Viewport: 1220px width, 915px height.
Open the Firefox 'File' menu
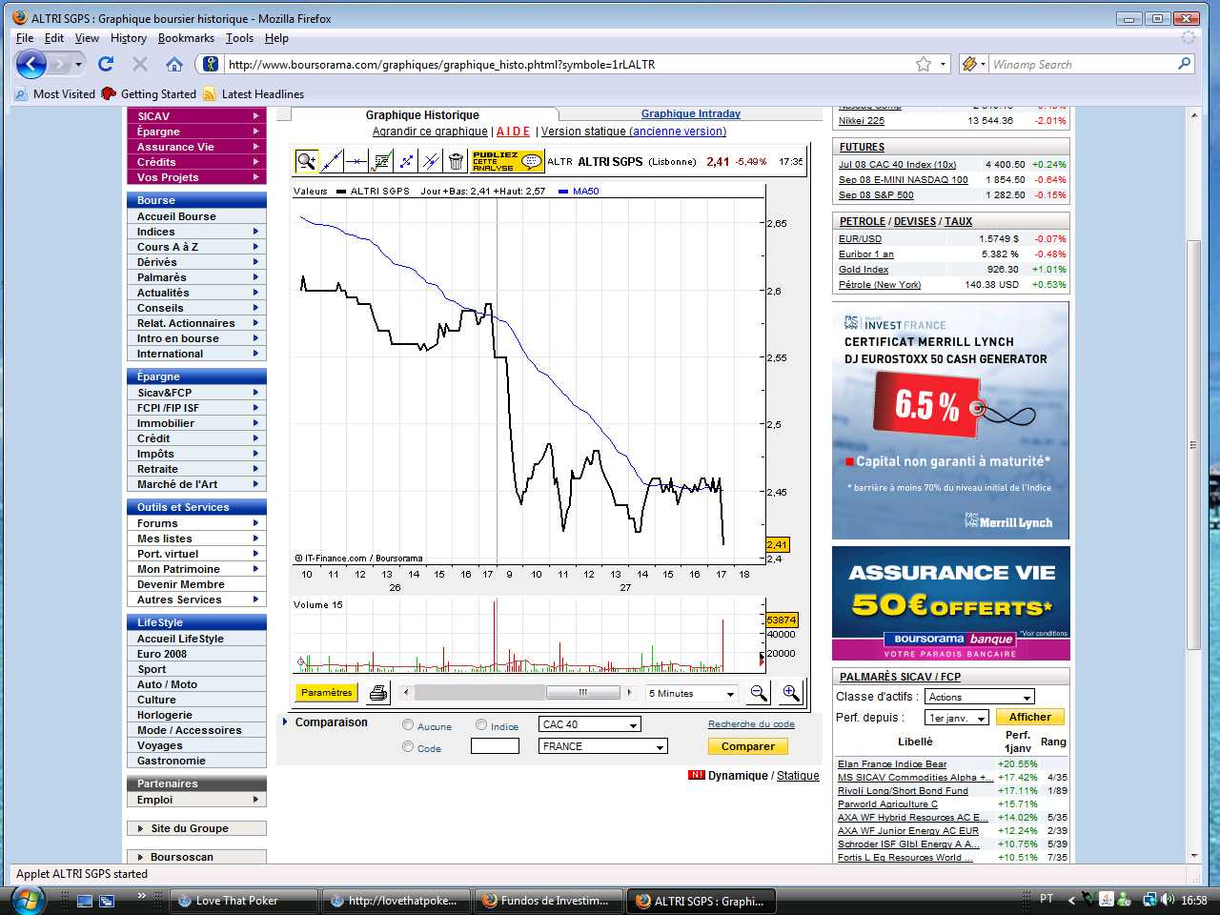(25, 38)
